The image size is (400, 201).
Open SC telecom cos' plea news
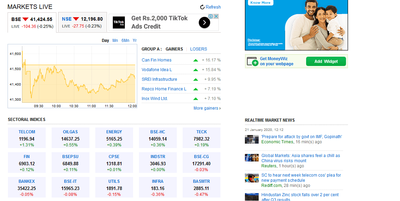click(x=301, y=178)
